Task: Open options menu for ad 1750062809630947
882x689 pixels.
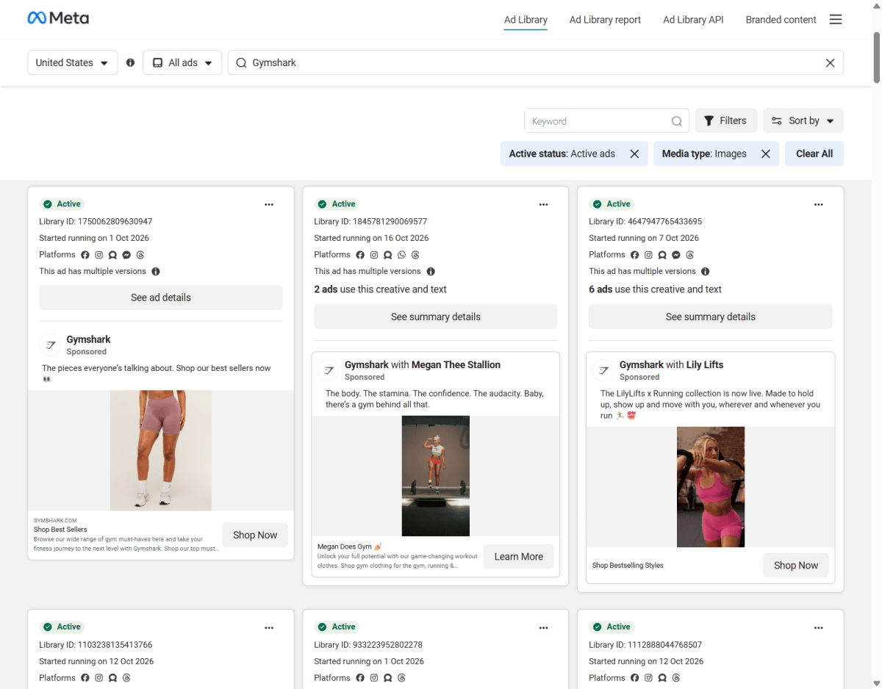Action: (269, 204)
